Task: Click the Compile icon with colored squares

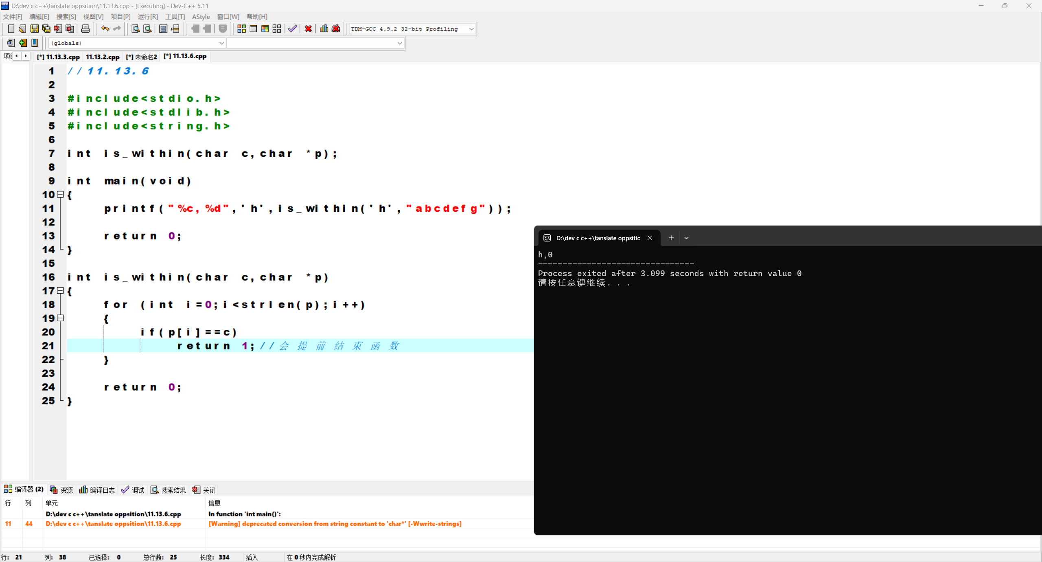Action: (241, 29)
